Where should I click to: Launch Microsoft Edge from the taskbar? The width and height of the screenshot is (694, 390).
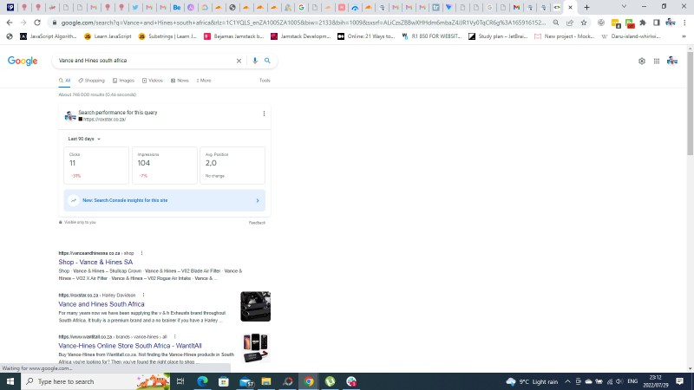pos(202,381)
